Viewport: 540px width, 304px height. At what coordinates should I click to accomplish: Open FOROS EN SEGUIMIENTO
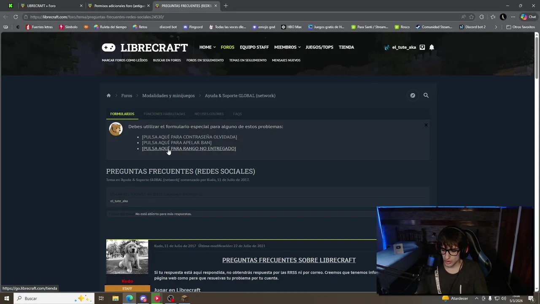click(x=205, y=60)
